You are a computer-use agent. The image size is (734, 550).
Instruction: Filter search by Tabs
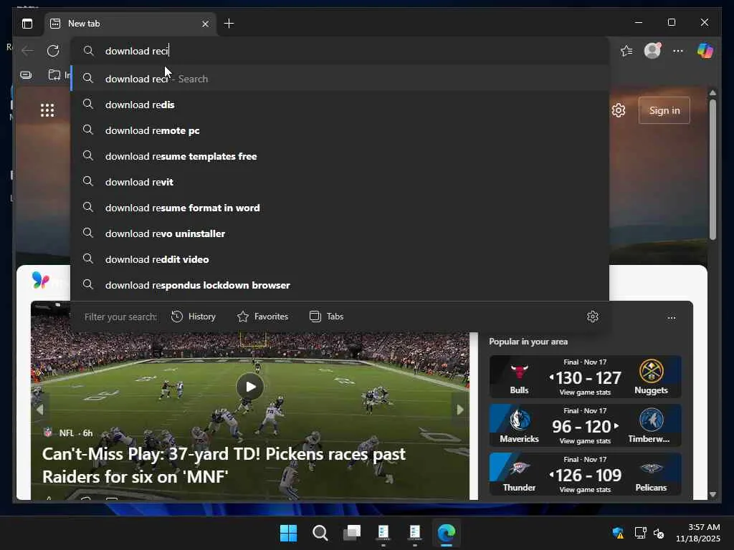pos(327,317)
